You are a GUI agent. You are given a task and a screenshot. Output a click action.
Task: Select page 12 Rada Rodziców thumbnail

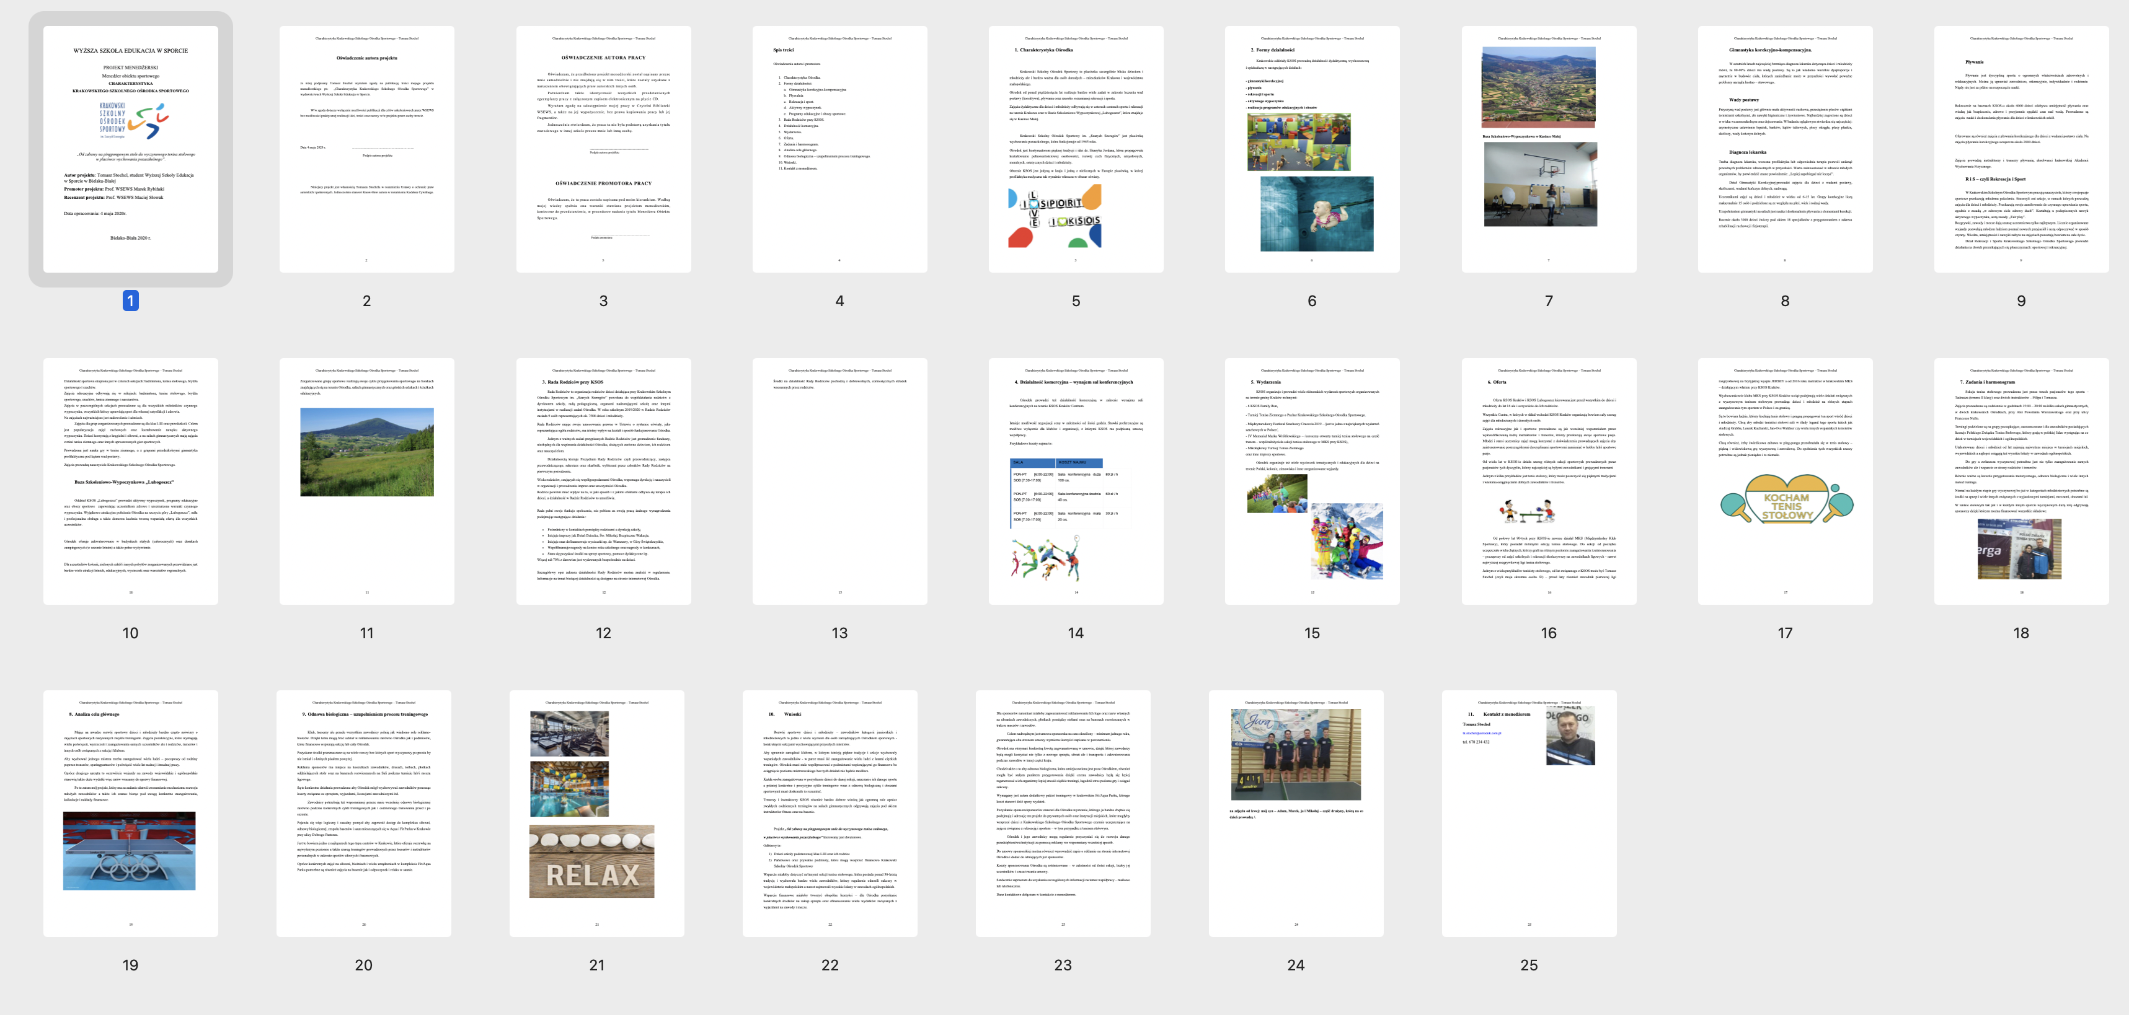tap(603, 481)
